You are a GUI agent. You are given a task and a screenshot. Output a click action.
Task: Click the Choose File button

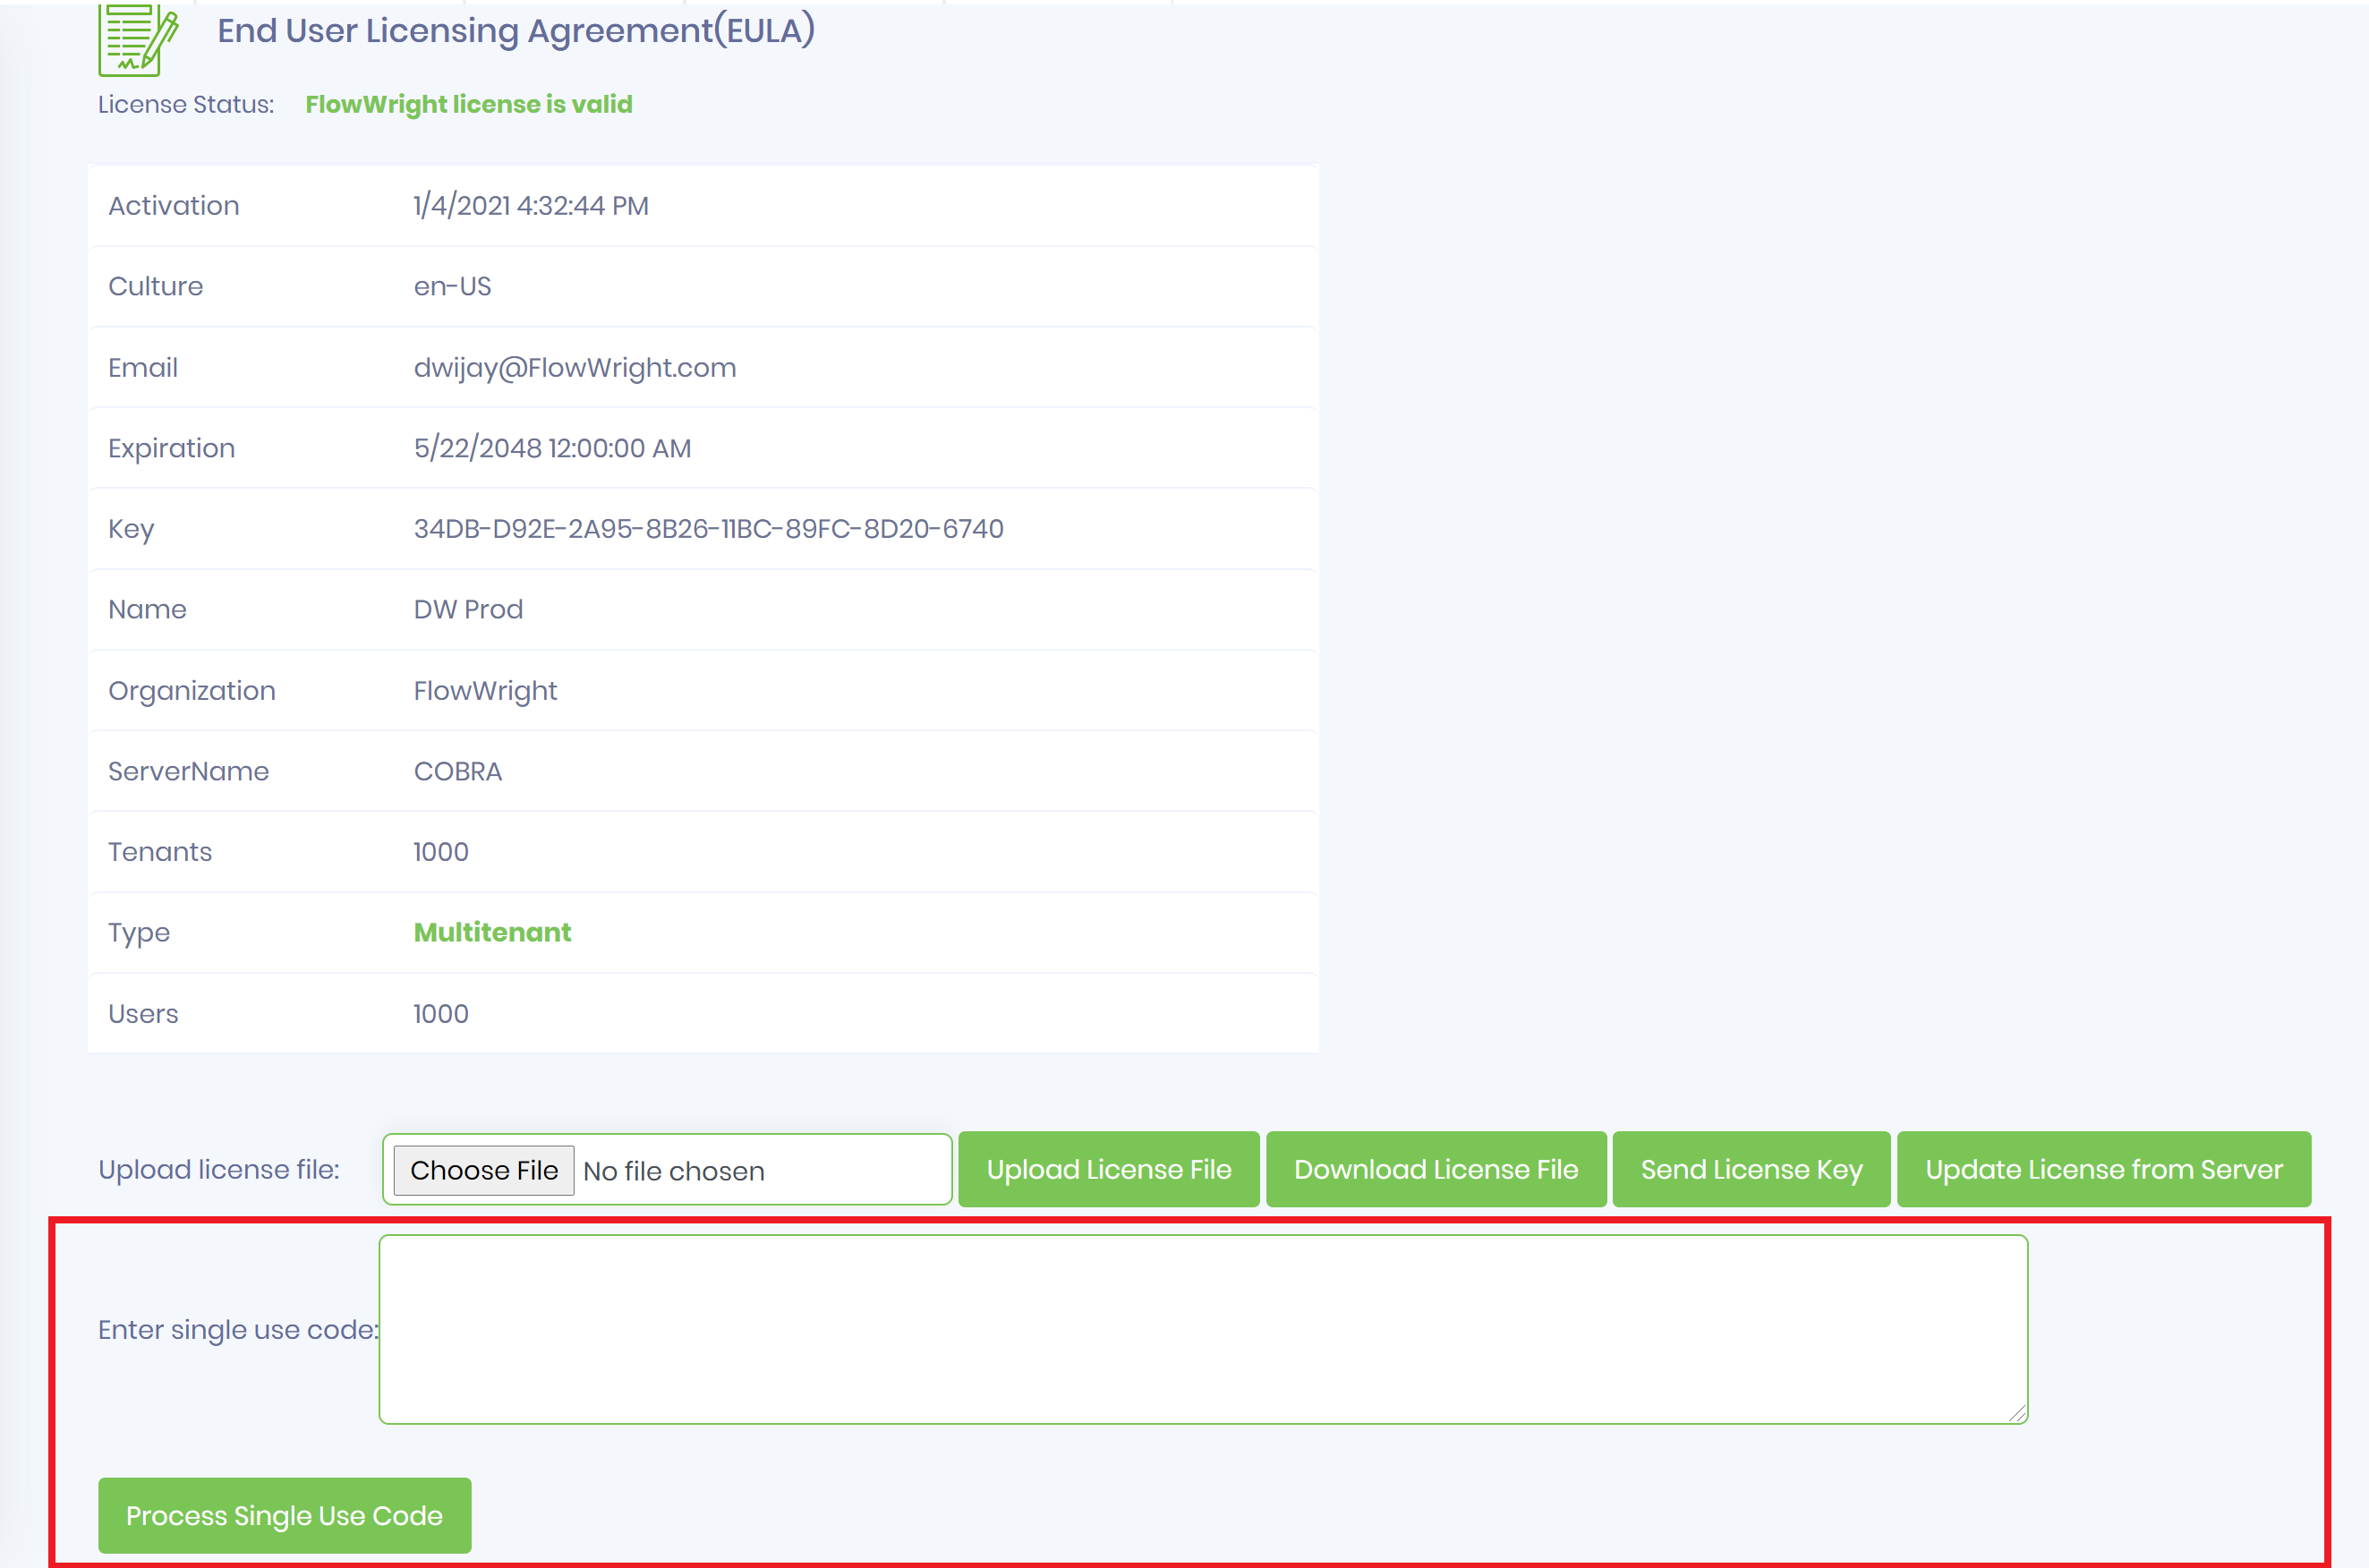483,1169
